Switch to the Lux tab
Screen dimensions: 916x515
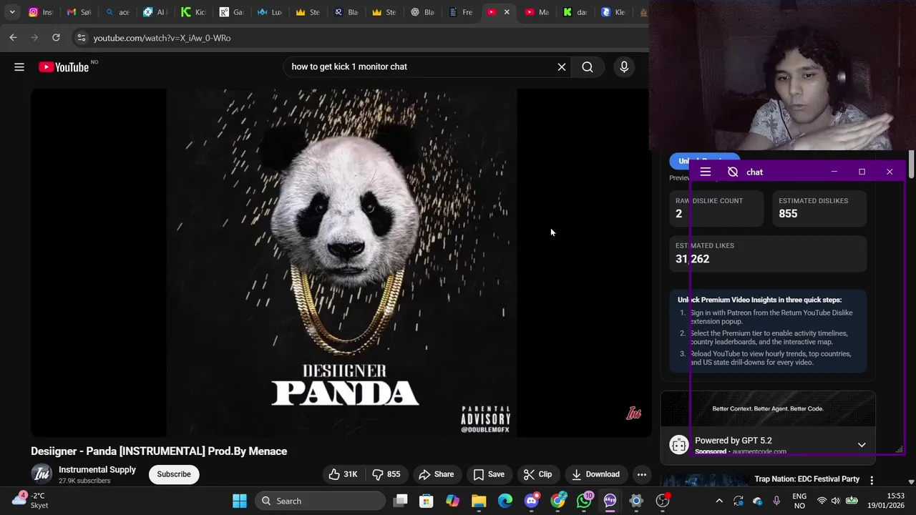271,12
